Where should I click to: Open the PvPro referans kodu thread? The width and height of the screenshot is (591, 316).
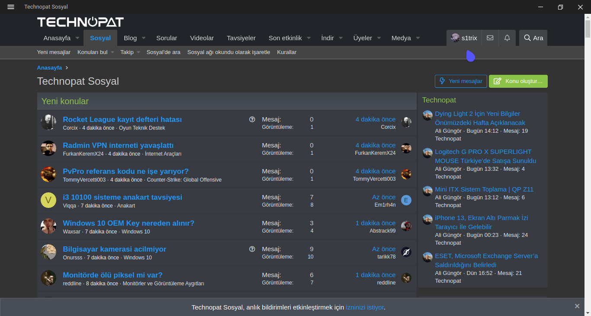click(x=126, y=171)
